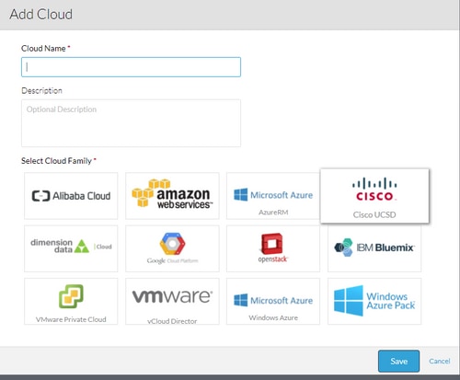This screenshot has width=460, height=380.
Task: Choose the Amazon Web Services cloud tile
Action: pos(172,196)
